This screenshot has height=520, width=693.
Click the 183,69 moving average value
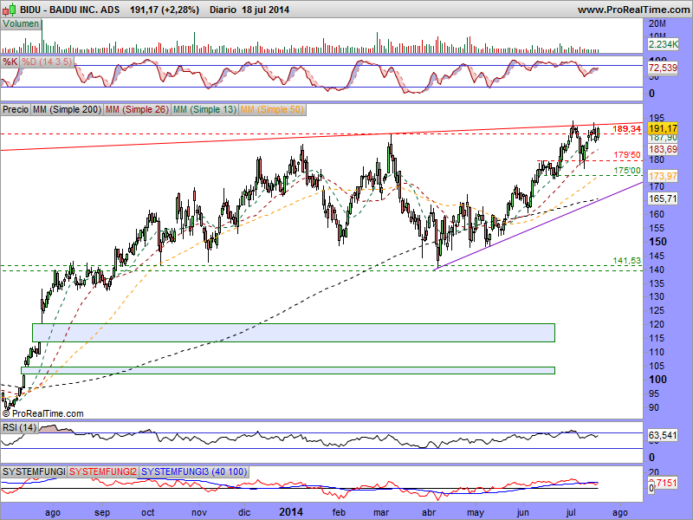click(x=663, y=149)
